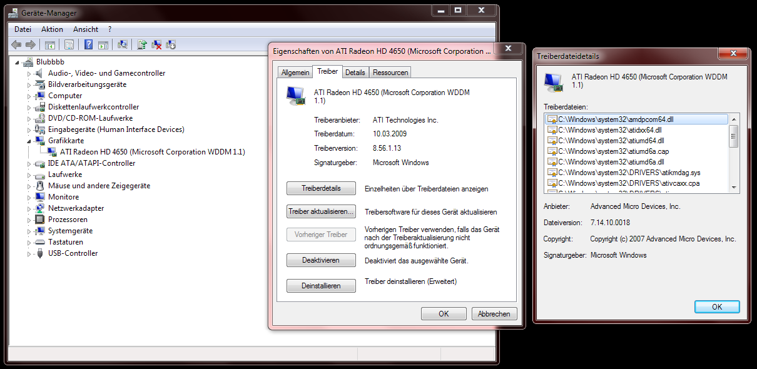Viewport: 757px width, 369px height.
Task: Switch to the Allgemein tab
Action: click(x=295, y=73)
